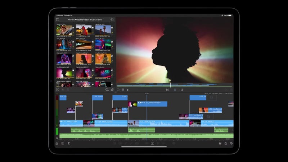
Task: Click the import media icon beside search
Action: tap(112, 90)
